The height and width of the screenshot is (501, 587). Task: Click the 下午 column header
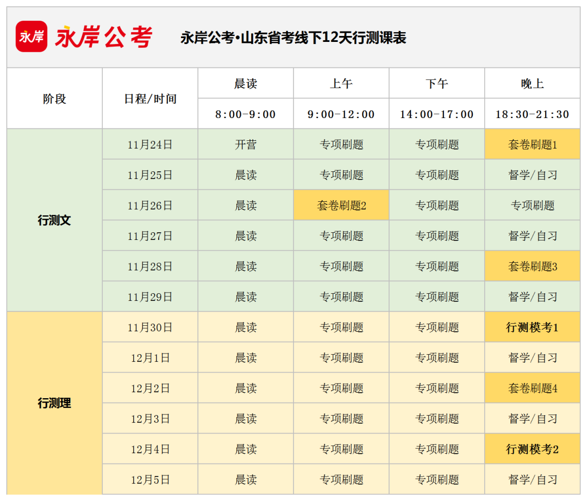[x=437, y=83]
